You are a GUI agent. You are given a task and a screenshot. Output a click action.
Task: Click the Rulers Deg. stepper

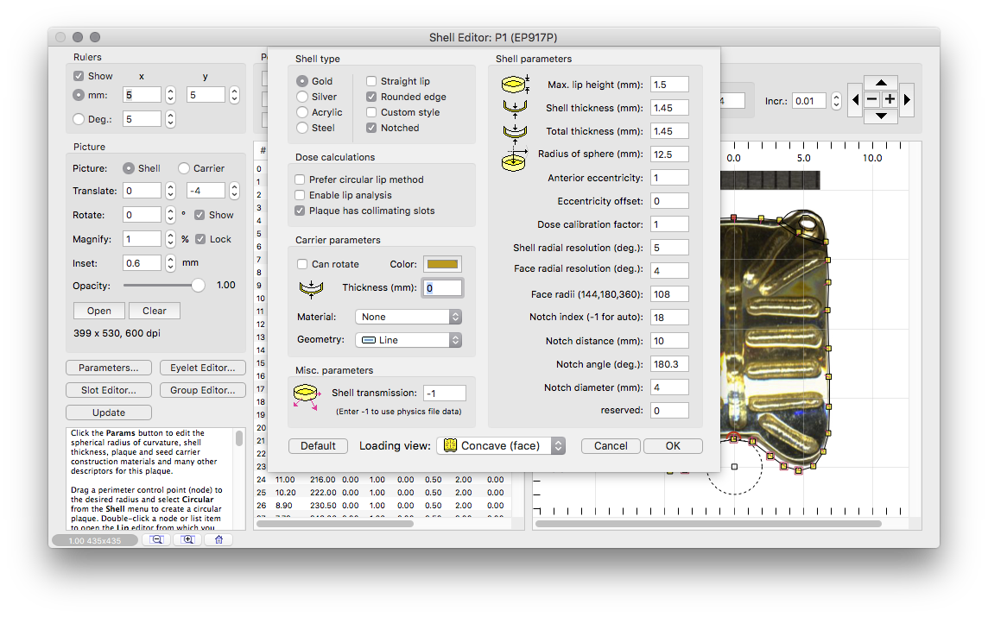170,119
